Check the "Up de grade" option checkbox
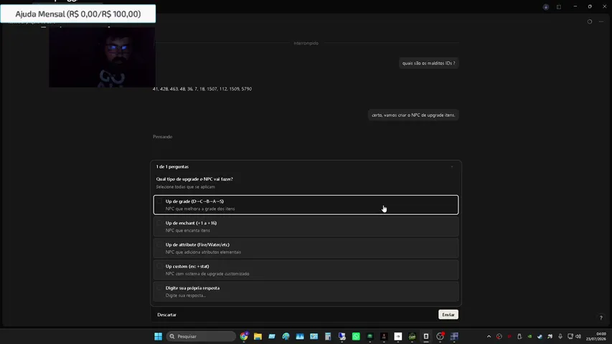Image resolution: width=612 pixels, height=344 pixels. 159,201
